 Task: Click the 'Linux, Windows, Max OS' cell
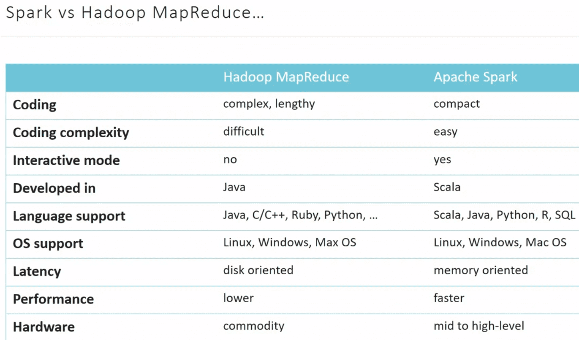tap(290, 243)
